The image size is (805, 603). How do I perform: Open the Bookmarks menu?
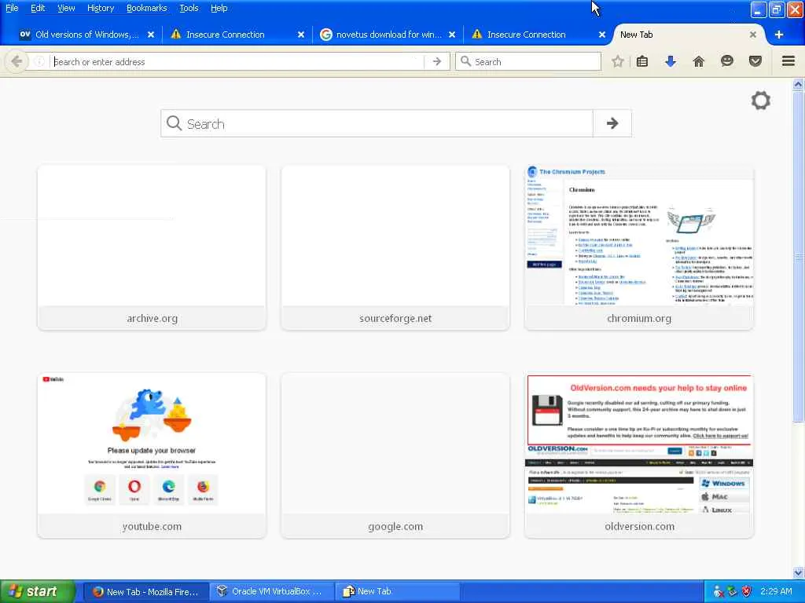coord(146,8)
